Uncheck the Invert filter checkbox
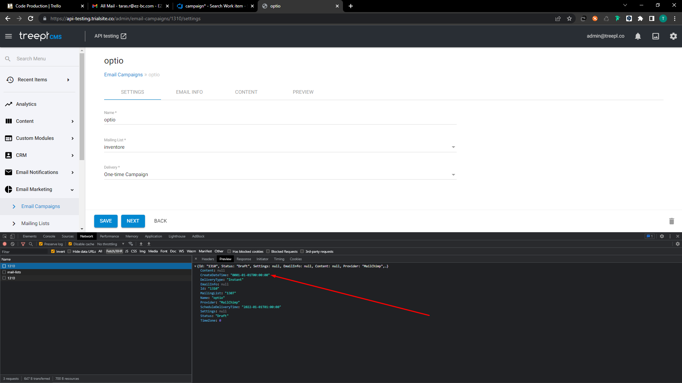 point(53,252)
